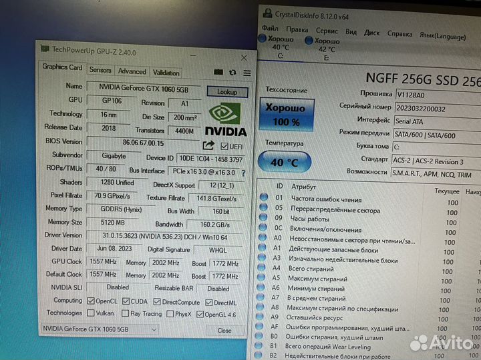Click the Атрибут column header
481x360 pixels.
[303, 187]
